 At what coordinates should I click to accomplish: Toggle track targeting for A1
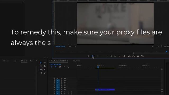(x=58, y=92)
